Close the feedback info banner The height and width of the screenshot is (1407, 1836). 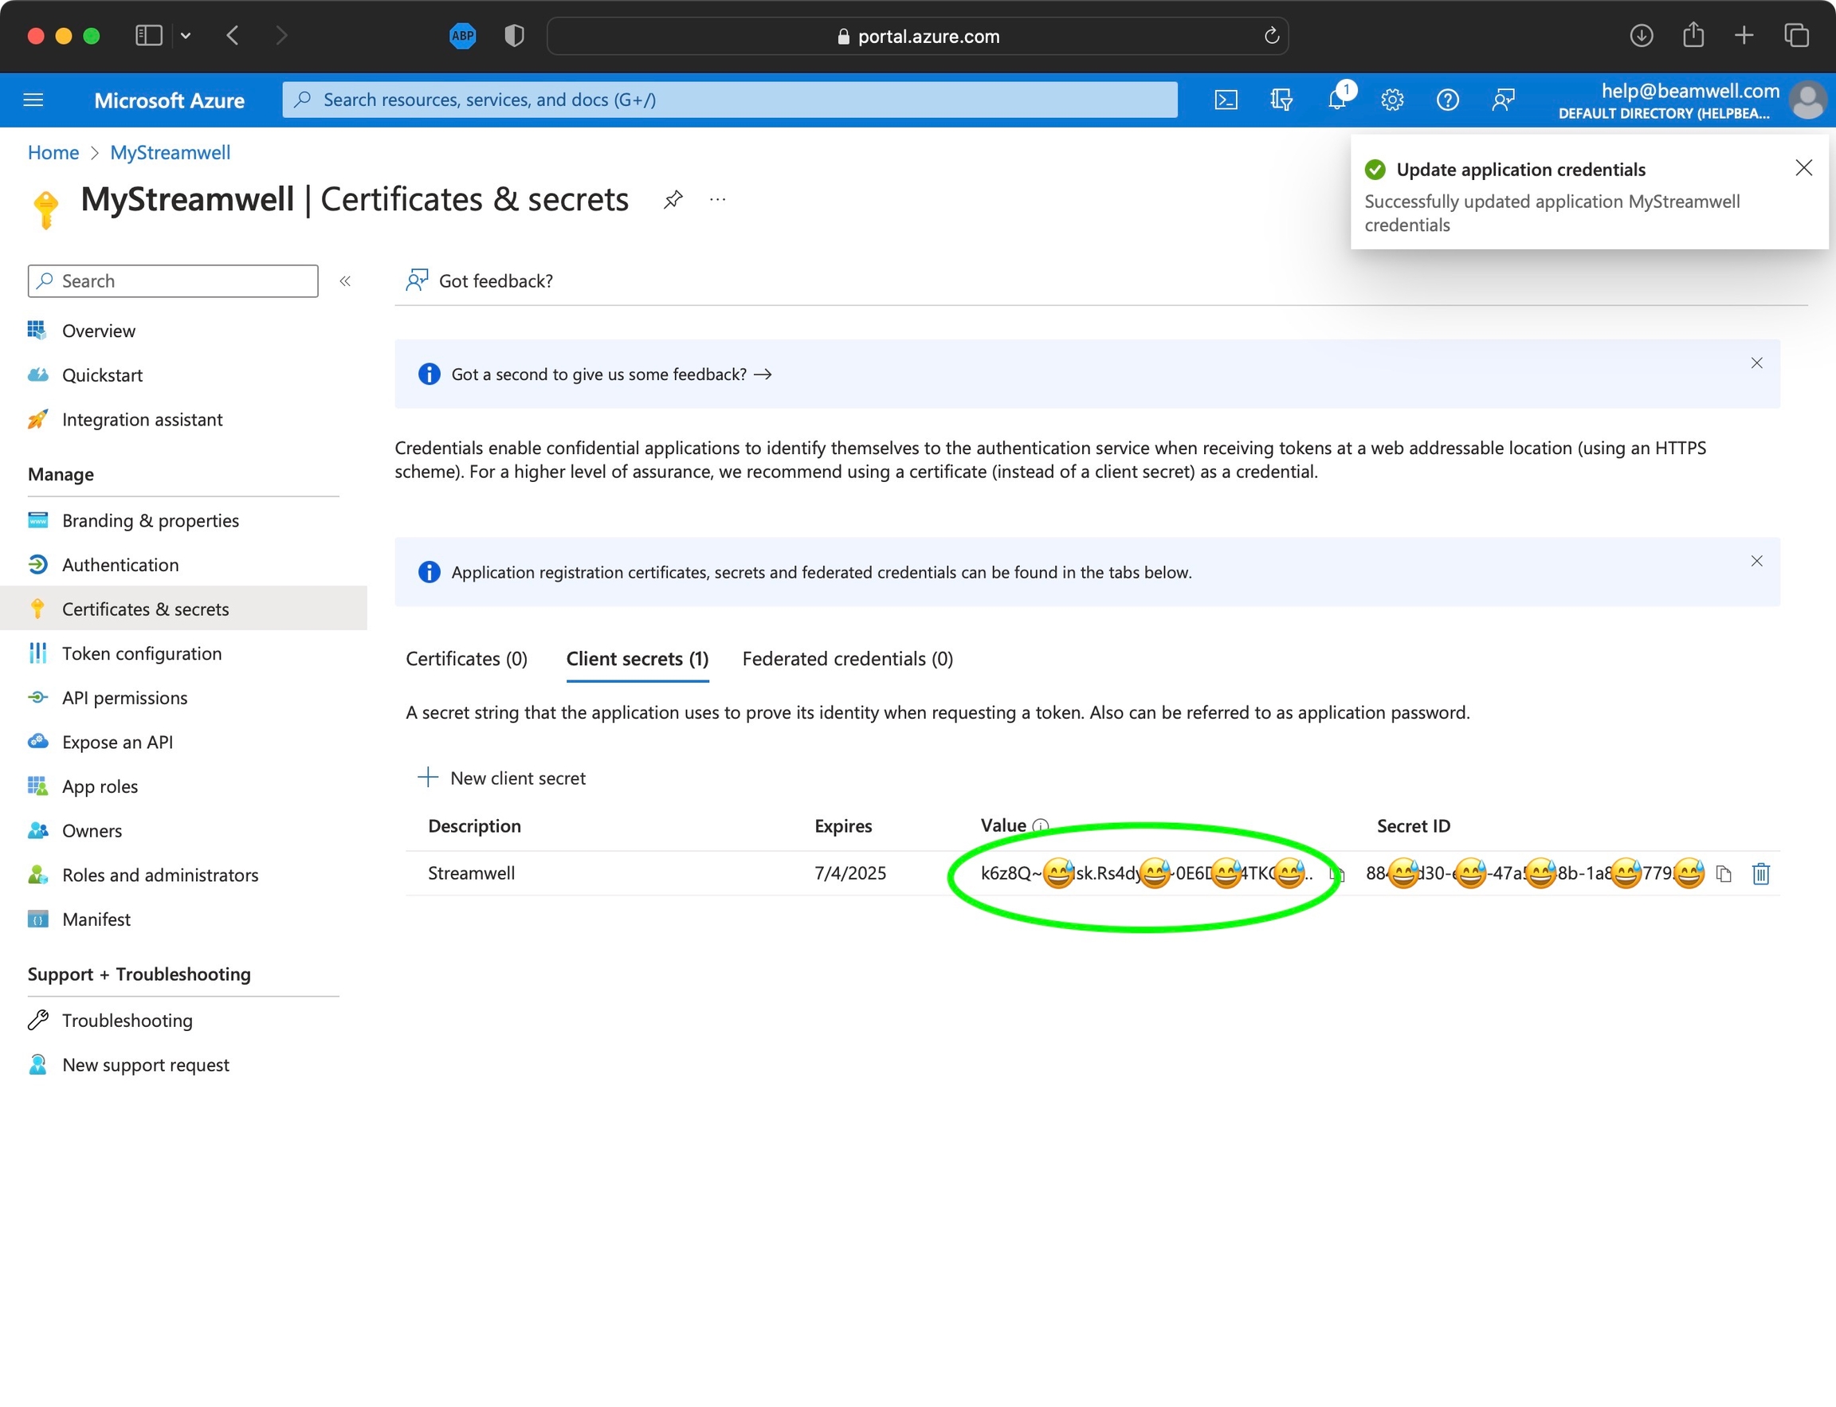[1756, 363]
